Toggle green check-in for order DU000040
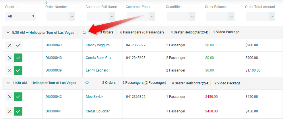 click(18, 58)
